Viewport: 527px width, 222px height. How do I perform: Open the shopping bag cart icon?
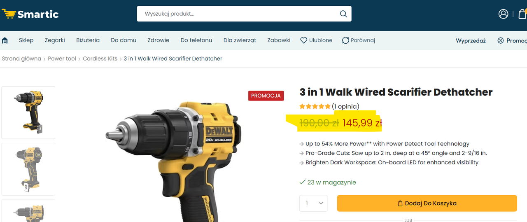tap(522, 14)
